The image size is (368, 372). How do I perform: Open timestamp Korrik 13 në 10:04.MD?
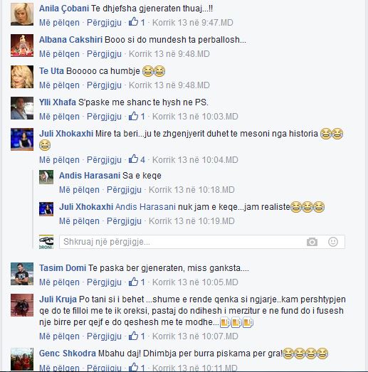pyautogui.click(x=195, y=160)
